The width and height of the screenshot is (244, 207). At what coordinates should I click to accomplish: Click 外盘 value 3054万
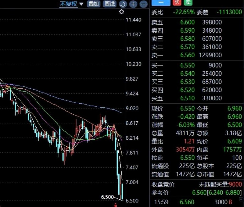[185, 150]
